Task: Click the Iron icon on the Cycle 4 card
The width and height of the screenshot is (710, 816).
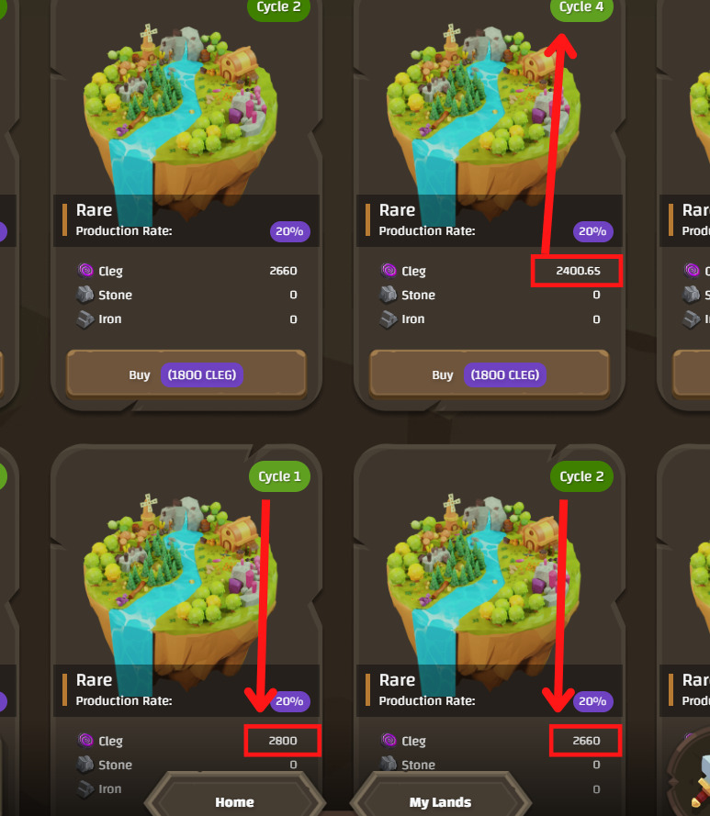Action: click(389, 319)
